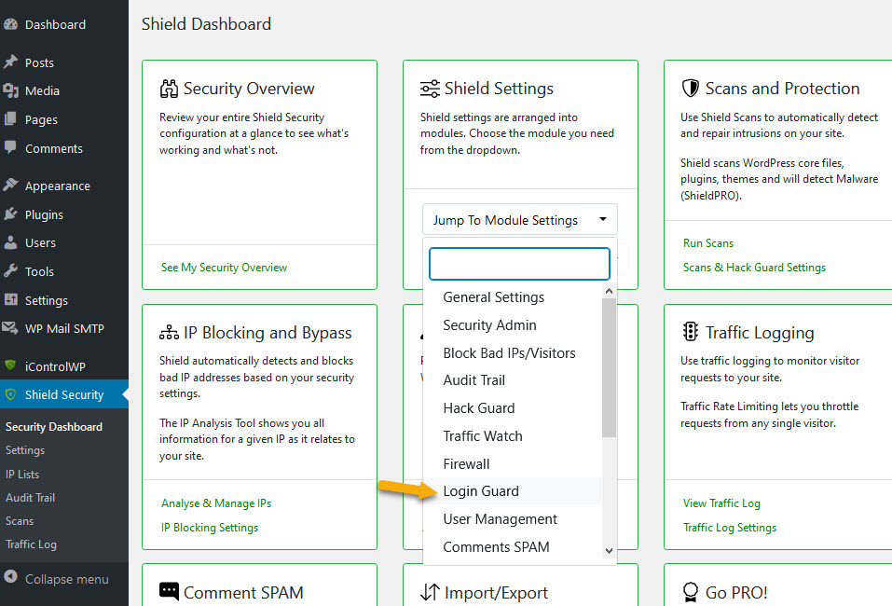
Task: Choose Audit Trail in the dropdown list
Action: coord(473,380)
